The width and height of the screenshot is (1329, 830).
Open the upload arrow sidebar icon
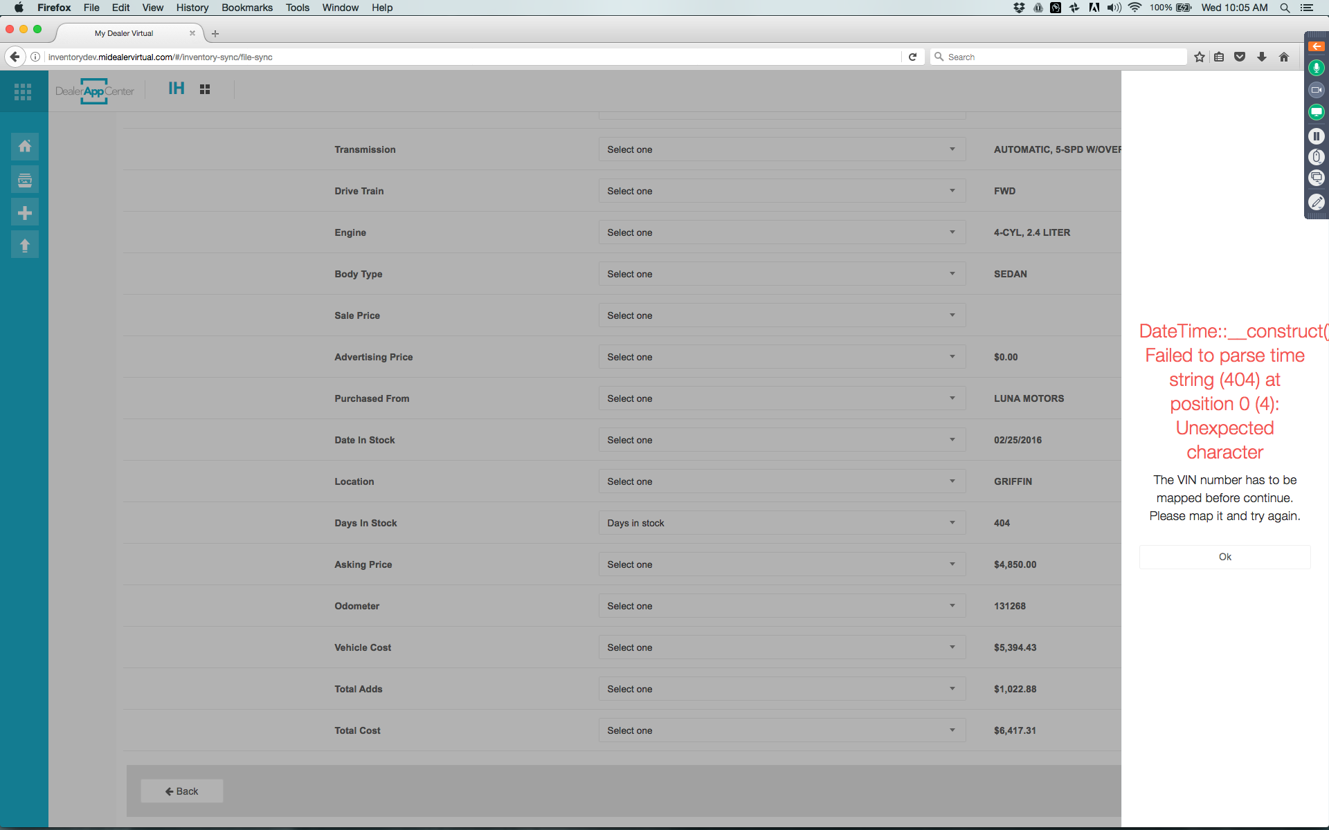(25, 246)
